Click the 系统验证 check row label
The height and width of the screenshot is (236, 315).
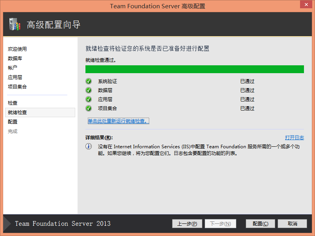click(107, 81)
